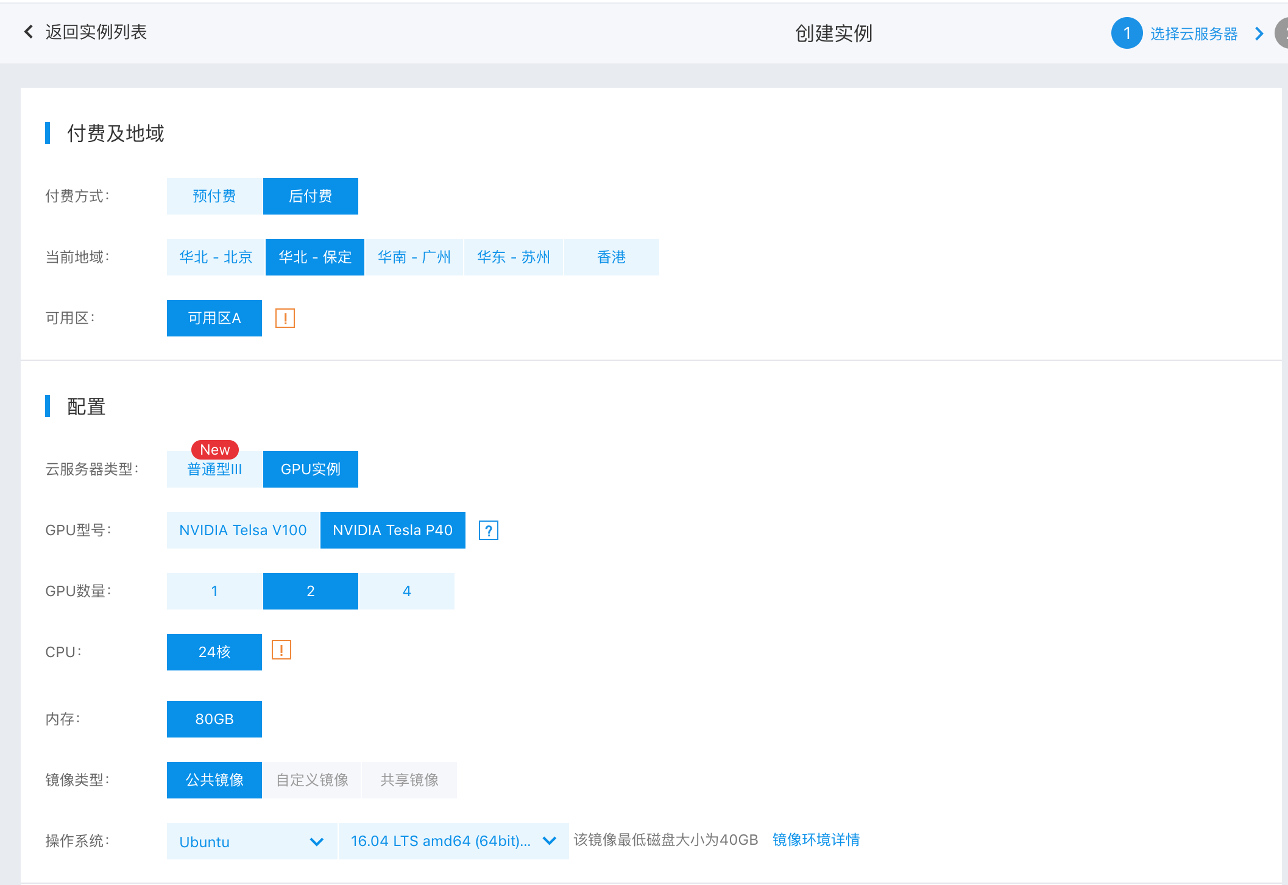Click the question mark help icon for GPU型号
Viewport: 1288px width, 885px height.
[x=489, y=530]
